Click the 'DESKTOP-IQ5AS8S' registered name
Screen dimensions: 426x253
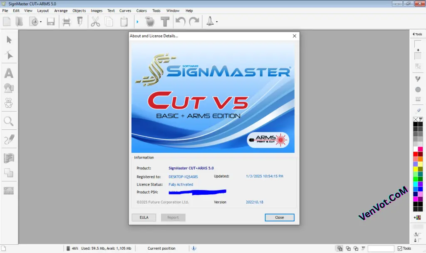(x=183, y=176)
